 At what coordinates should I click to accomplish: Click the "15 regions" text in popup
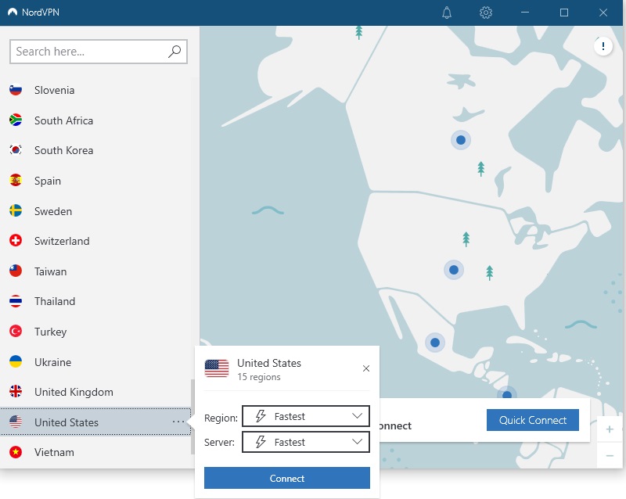[259, 377]
